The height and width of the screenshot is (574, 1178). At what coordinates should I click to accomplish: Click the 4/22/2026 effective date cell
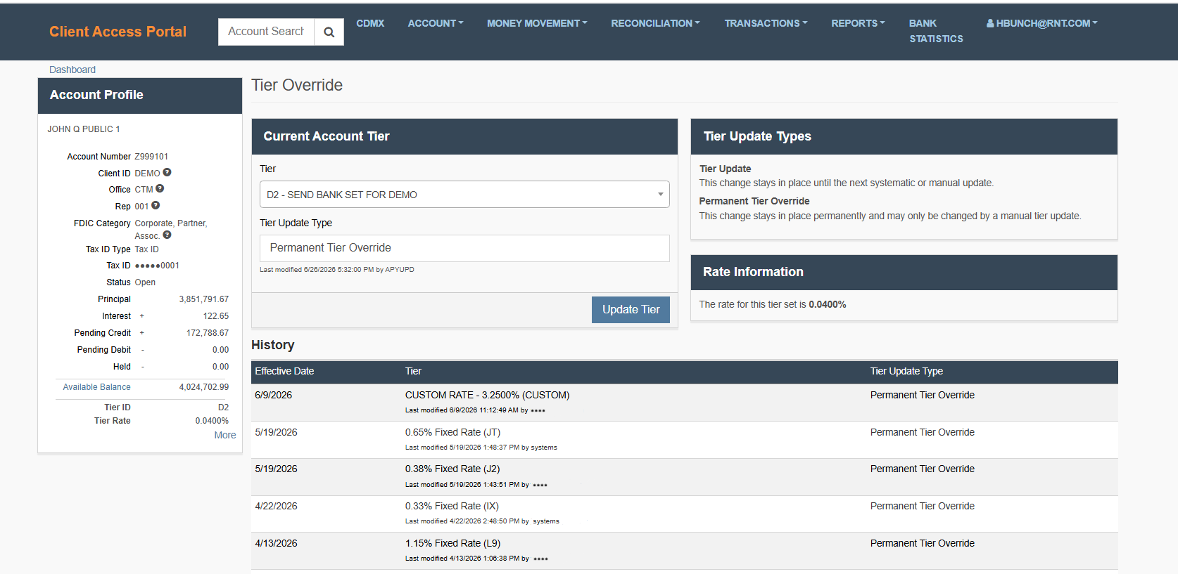pyautogui.click(x=276, y=506)
